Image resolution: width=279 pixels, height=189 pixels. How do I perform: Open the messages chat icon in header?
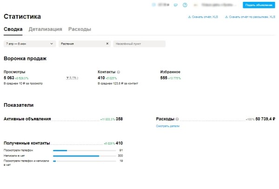(x=175, y=5)
